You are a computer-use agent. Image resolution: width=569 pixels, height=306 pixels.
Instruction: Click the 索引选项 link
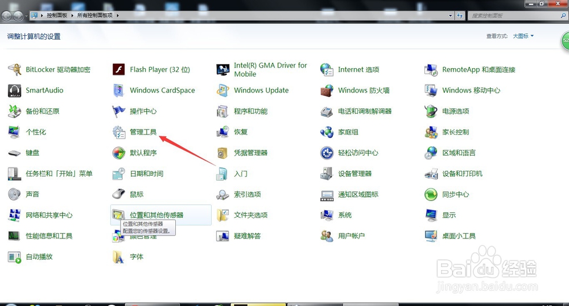click(x=248, y=195)
